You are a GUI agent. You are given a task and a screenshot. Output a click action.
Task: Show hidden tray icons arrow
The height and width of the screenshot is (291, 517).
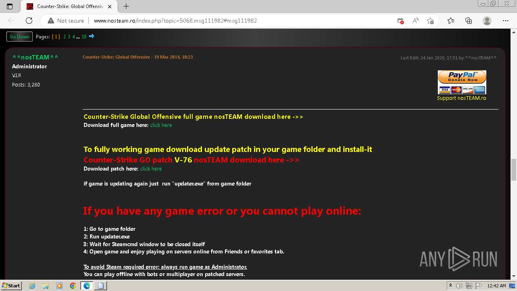click(451, 286)
